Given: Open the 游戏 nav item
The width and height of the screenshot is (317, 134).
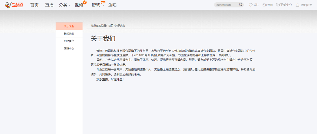Looking at the screenshot, I should pyautogui.click(x=96, y=5).
